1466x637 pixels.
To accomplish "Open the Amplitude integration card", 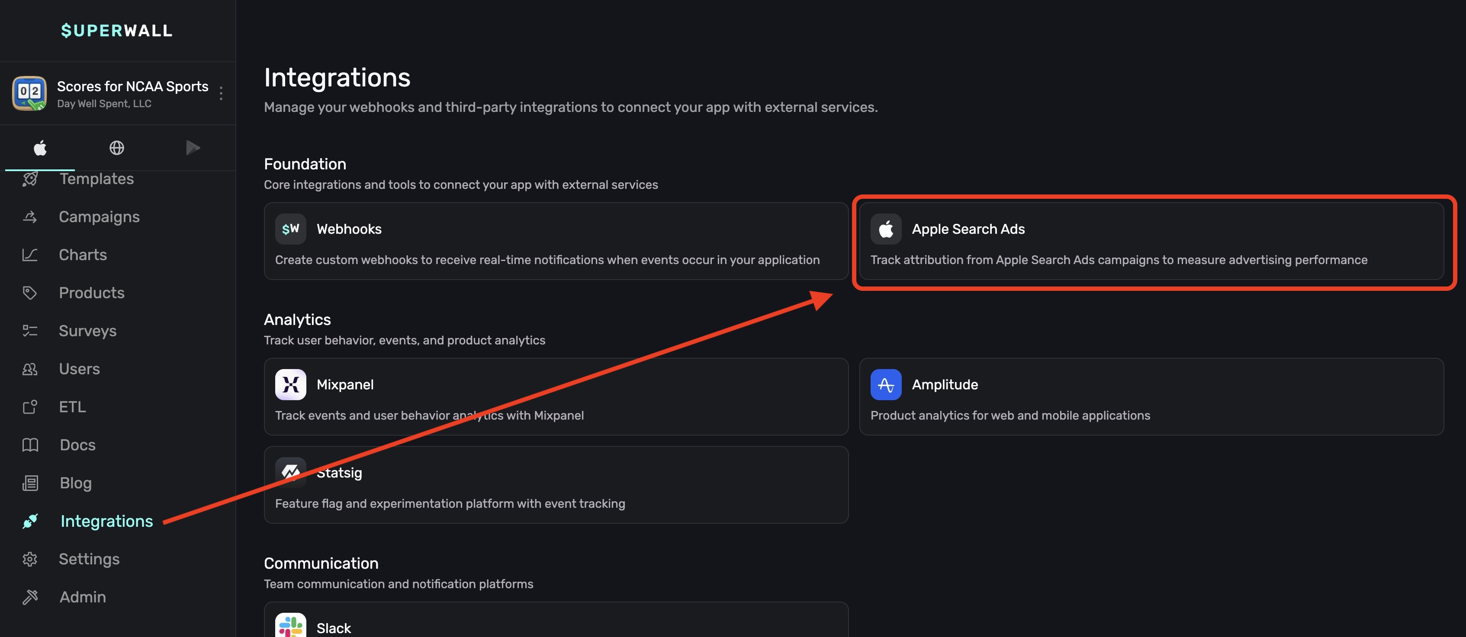I will [x=1151, y=397].
